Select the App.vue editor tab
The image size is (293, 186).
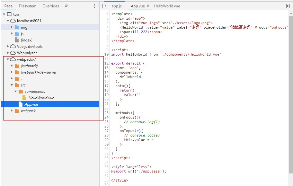pyautogui.click(x=138, y=6)
